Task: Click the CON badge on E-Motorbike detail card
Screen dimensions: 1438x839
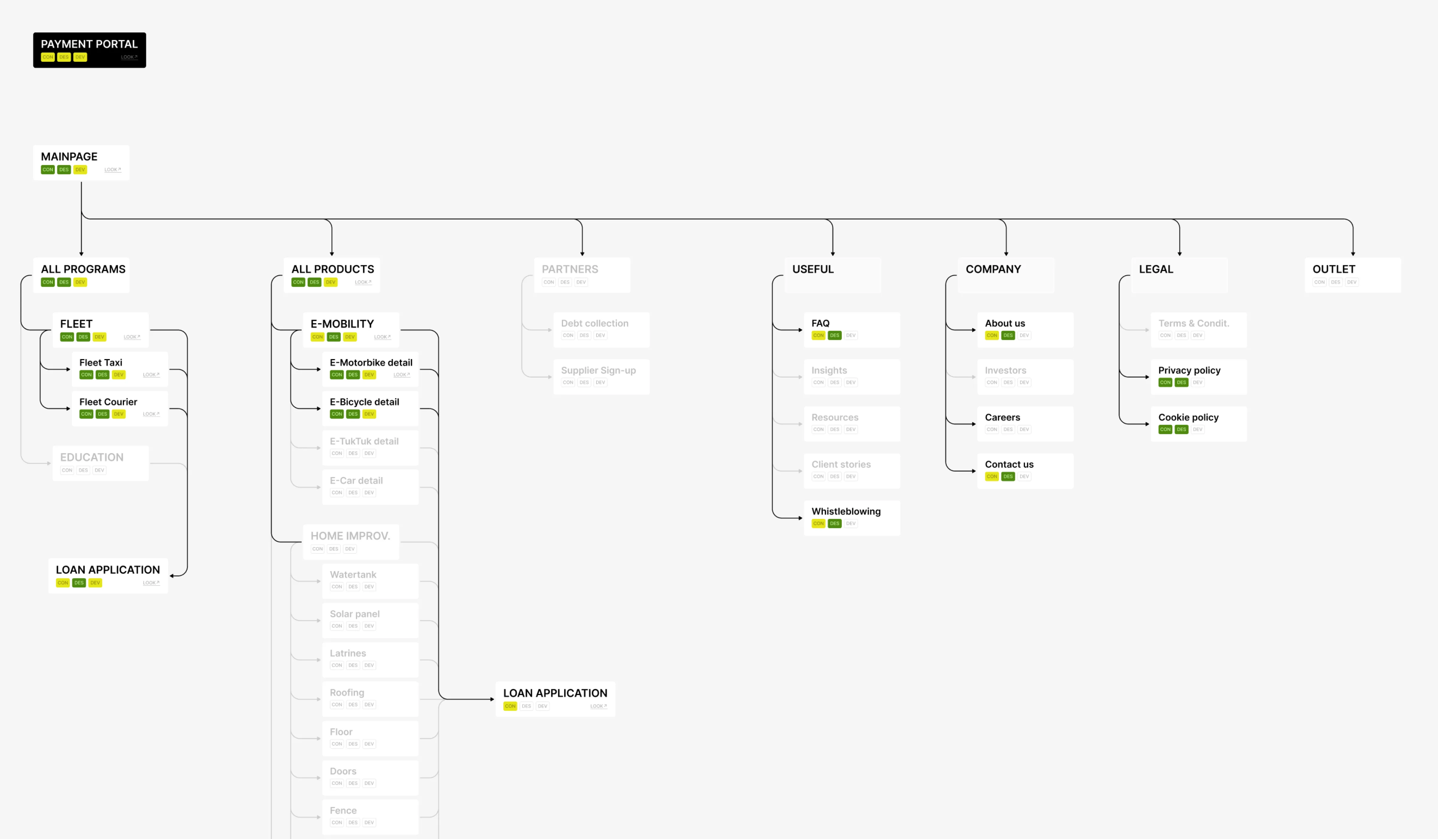Action: pos(337,375)
